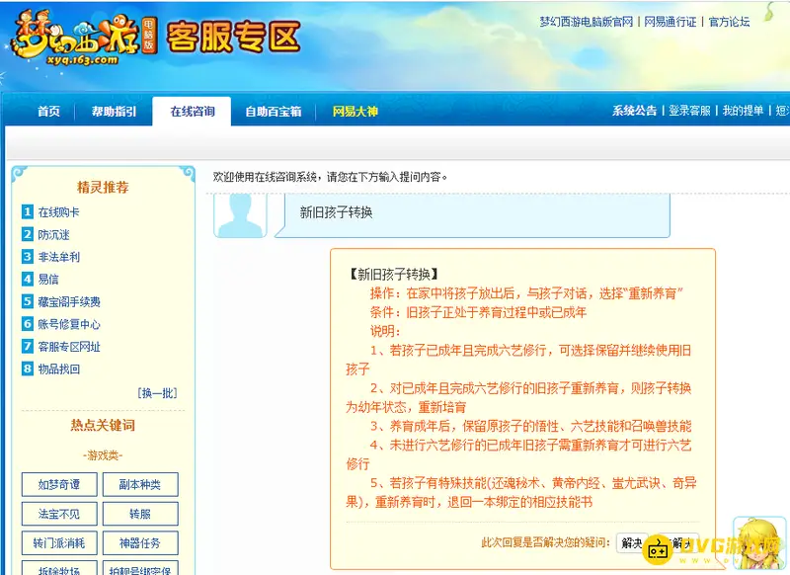Image resolution: width=790 pixels, height=575 pixels.
Task: Select the 在线咨询 tab
Action: (192, 112)
